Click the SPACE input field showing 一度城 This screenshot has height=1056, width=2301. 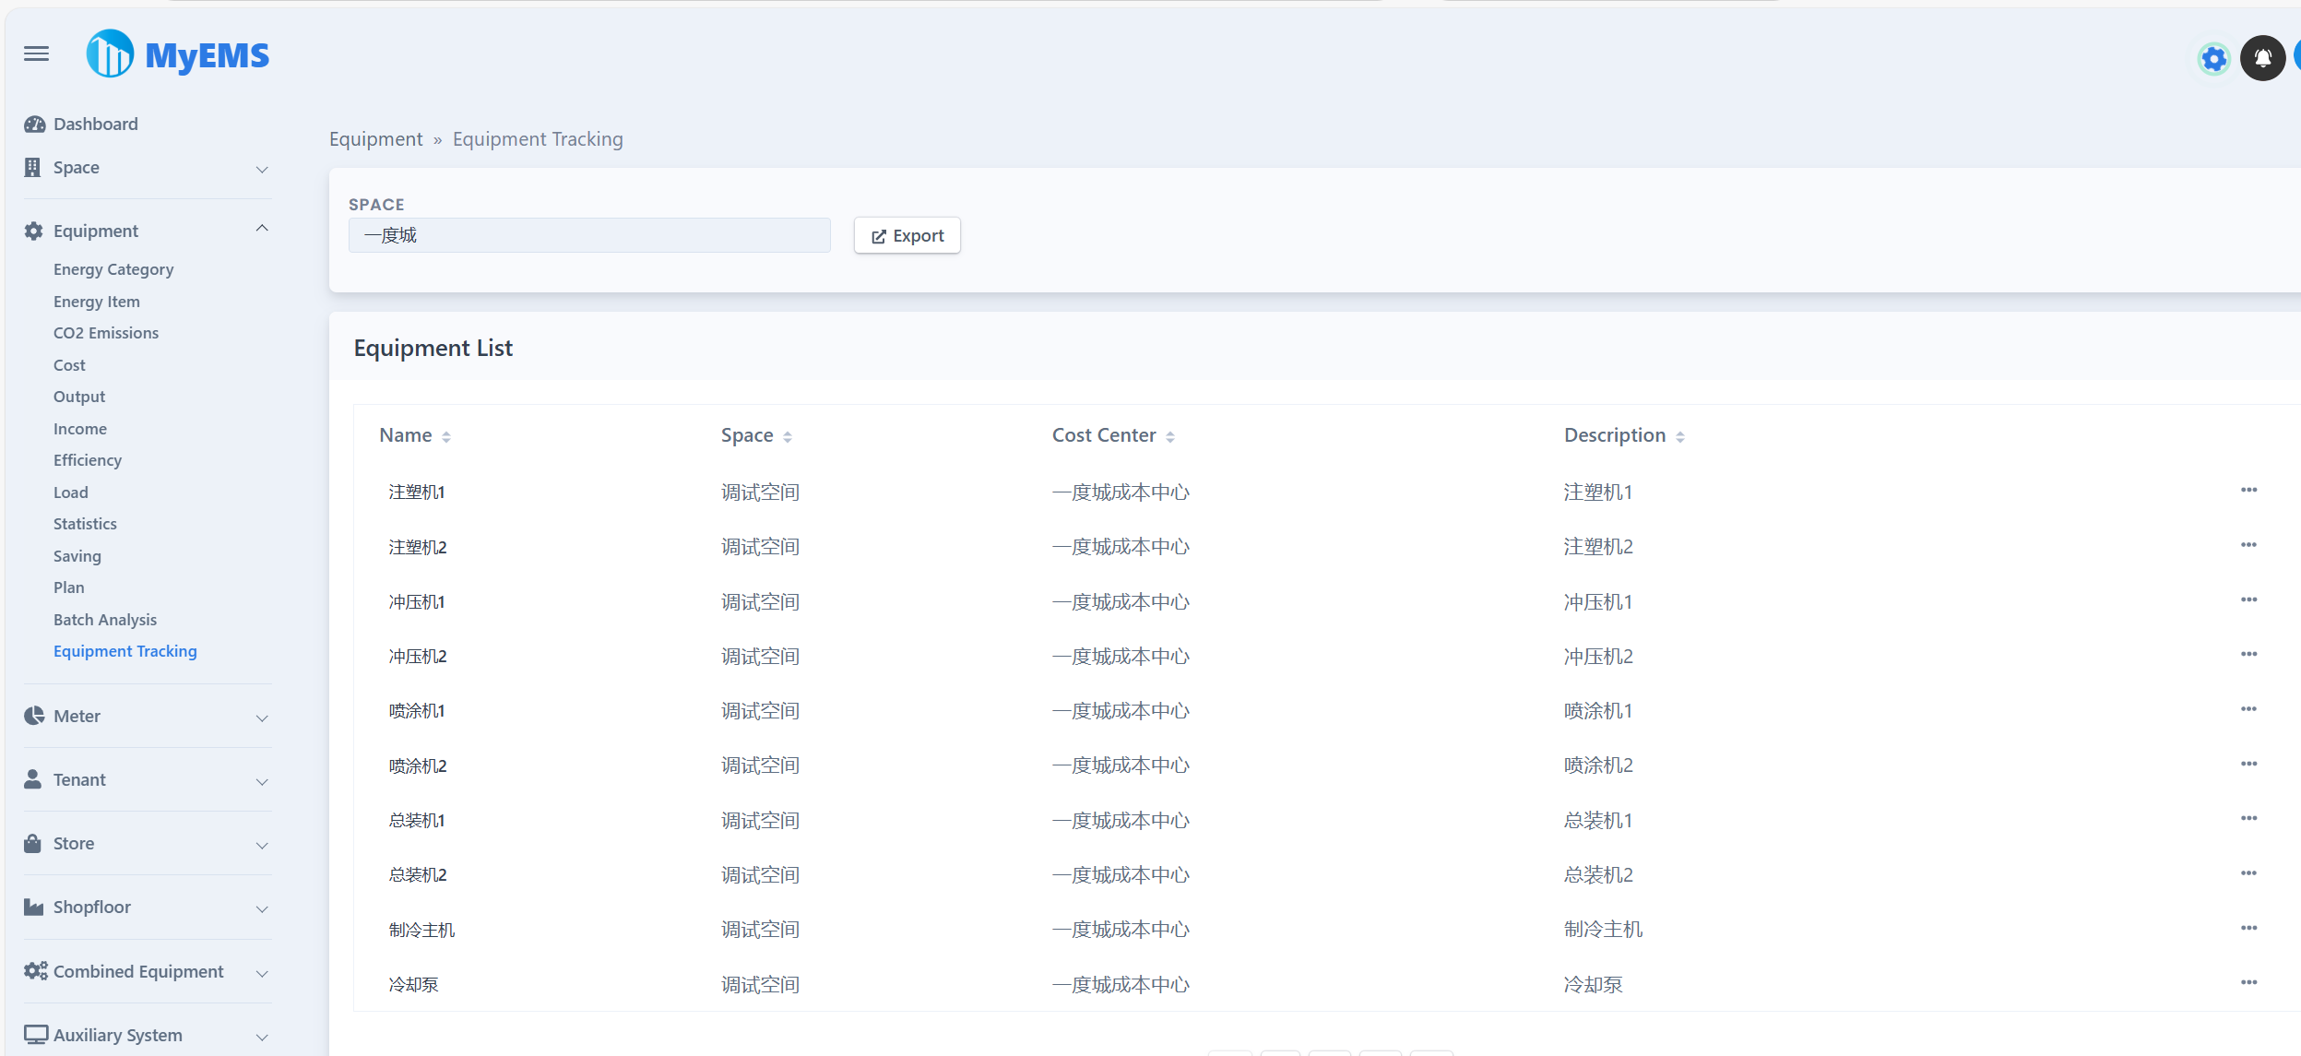588,235
